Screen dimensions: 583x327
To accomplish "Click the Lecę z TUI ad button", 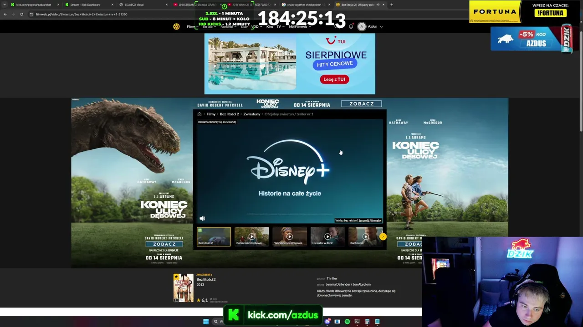I will [334, 79].
